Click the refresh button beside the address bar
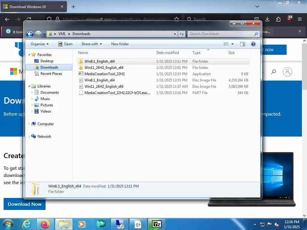This screenshot has width=307, height=230. click(x=182, y=34)
